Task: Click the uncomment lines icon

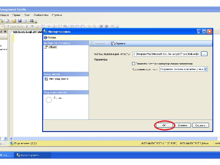Action: (94, 26)
